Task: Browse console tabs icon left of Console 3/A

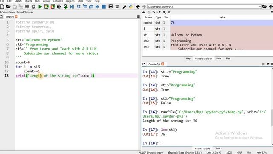Action: (144, 64)
